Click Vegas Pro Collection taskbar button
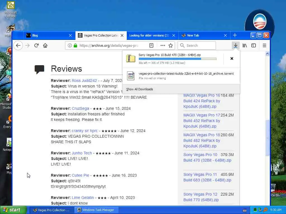286x214 pixels. coord(51,210)
